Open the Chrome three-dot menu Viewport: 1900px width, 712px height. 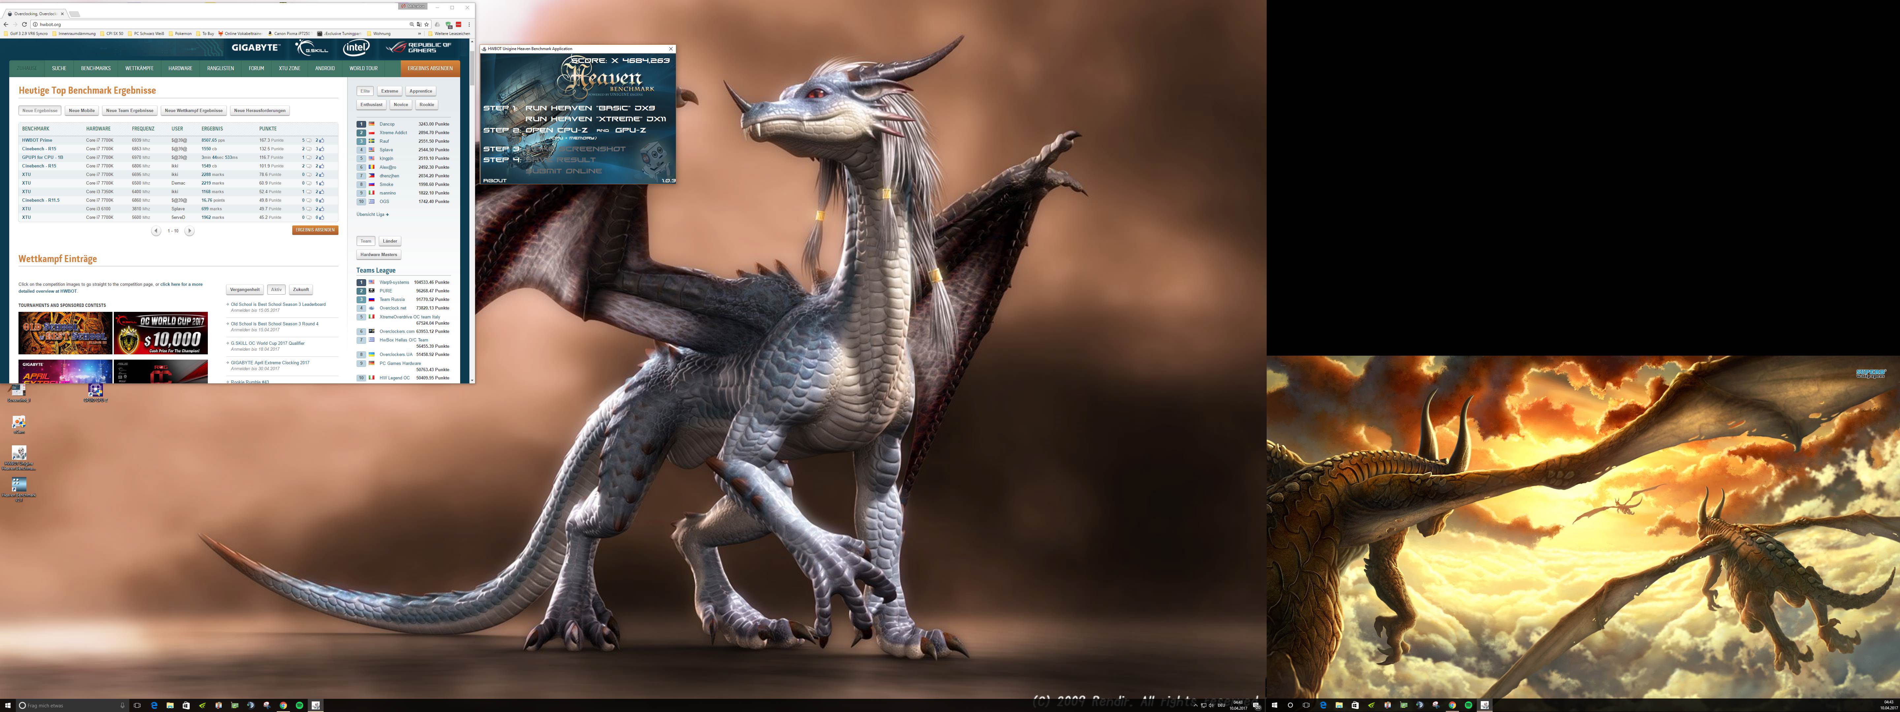coord(469,24)
